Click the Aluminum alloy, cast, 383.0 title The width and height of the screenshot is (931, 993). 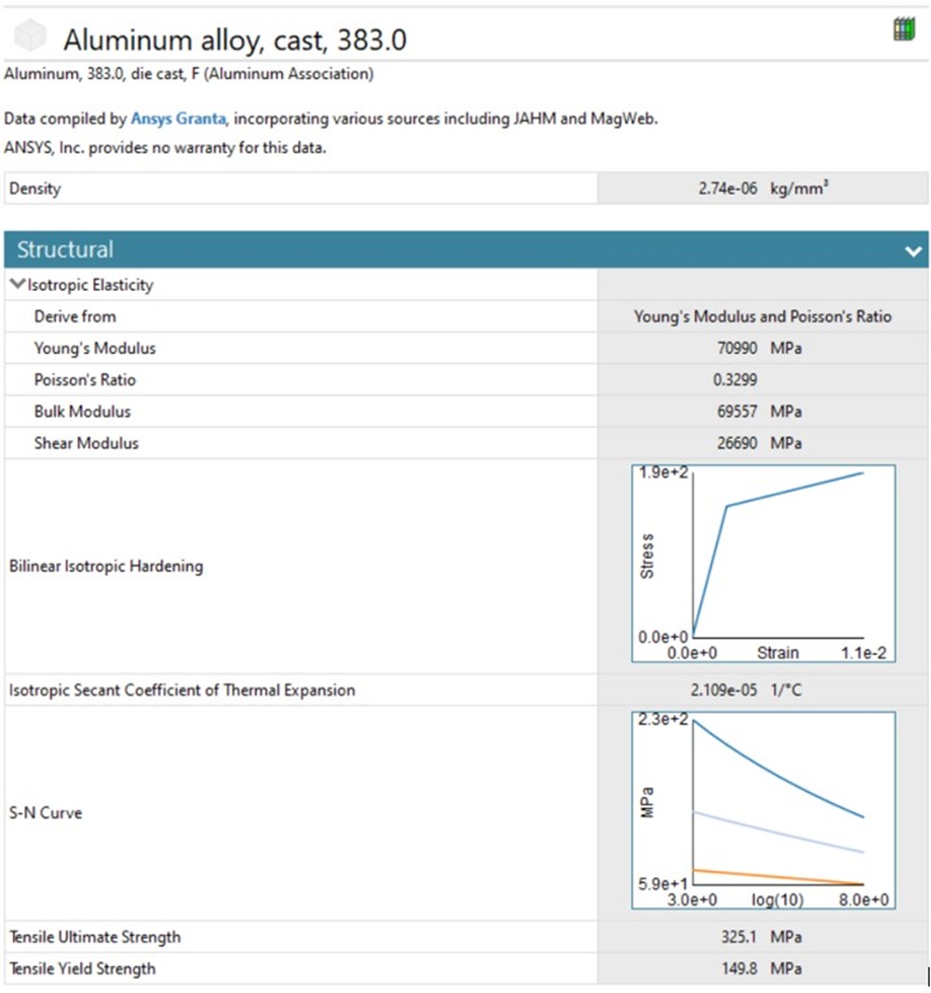pyautogui.click(x=235, y=39)
